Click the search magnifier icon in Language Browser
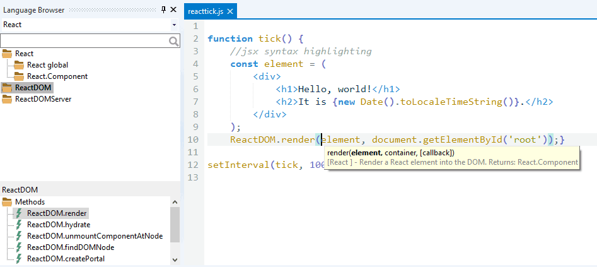 (174, 41)
